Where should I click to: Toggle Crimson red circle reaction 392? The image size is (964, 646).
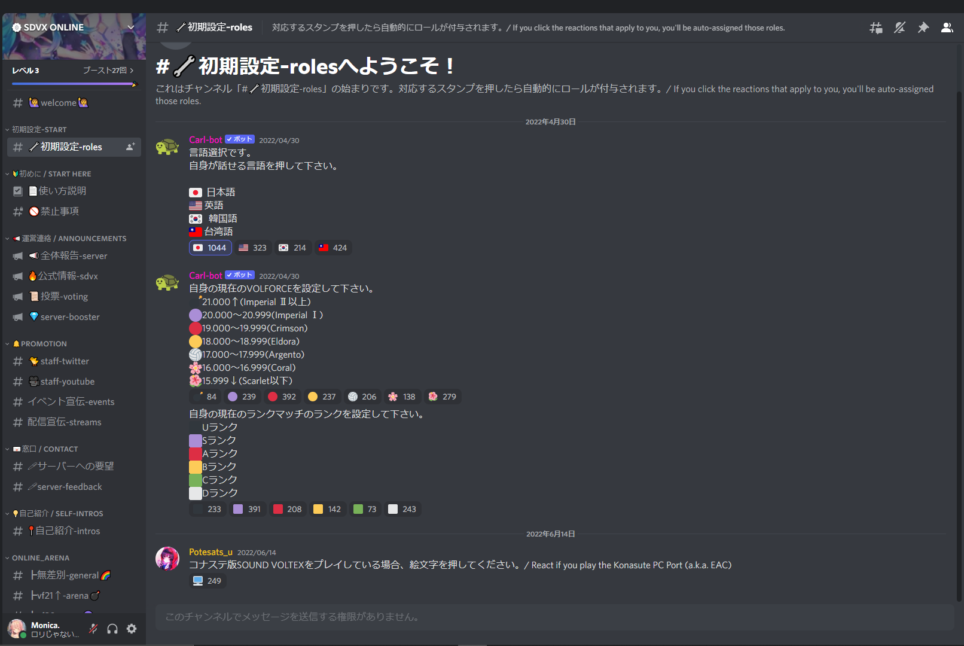[282, 397]
